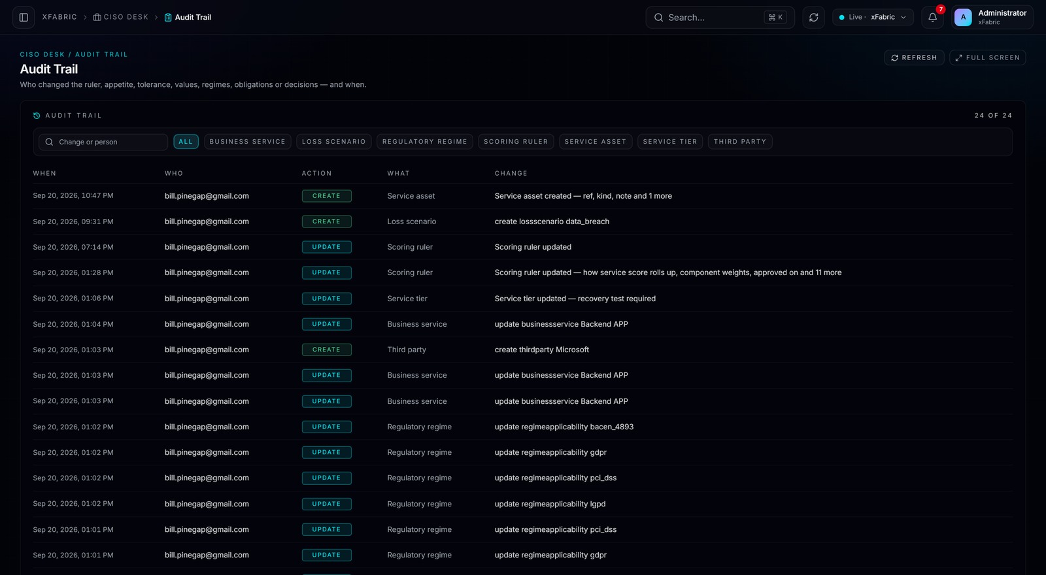Click 'Service tier' in the WHAT column
Image resolution: width=1046 pixels, height=575 pixels.
[407, 299]
